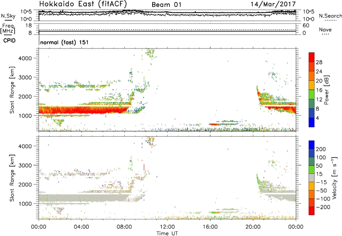This screenshot has height=236, width=342.
Task: Click the 'Power [dB]' colorbar label
Action: pos(326,90)
